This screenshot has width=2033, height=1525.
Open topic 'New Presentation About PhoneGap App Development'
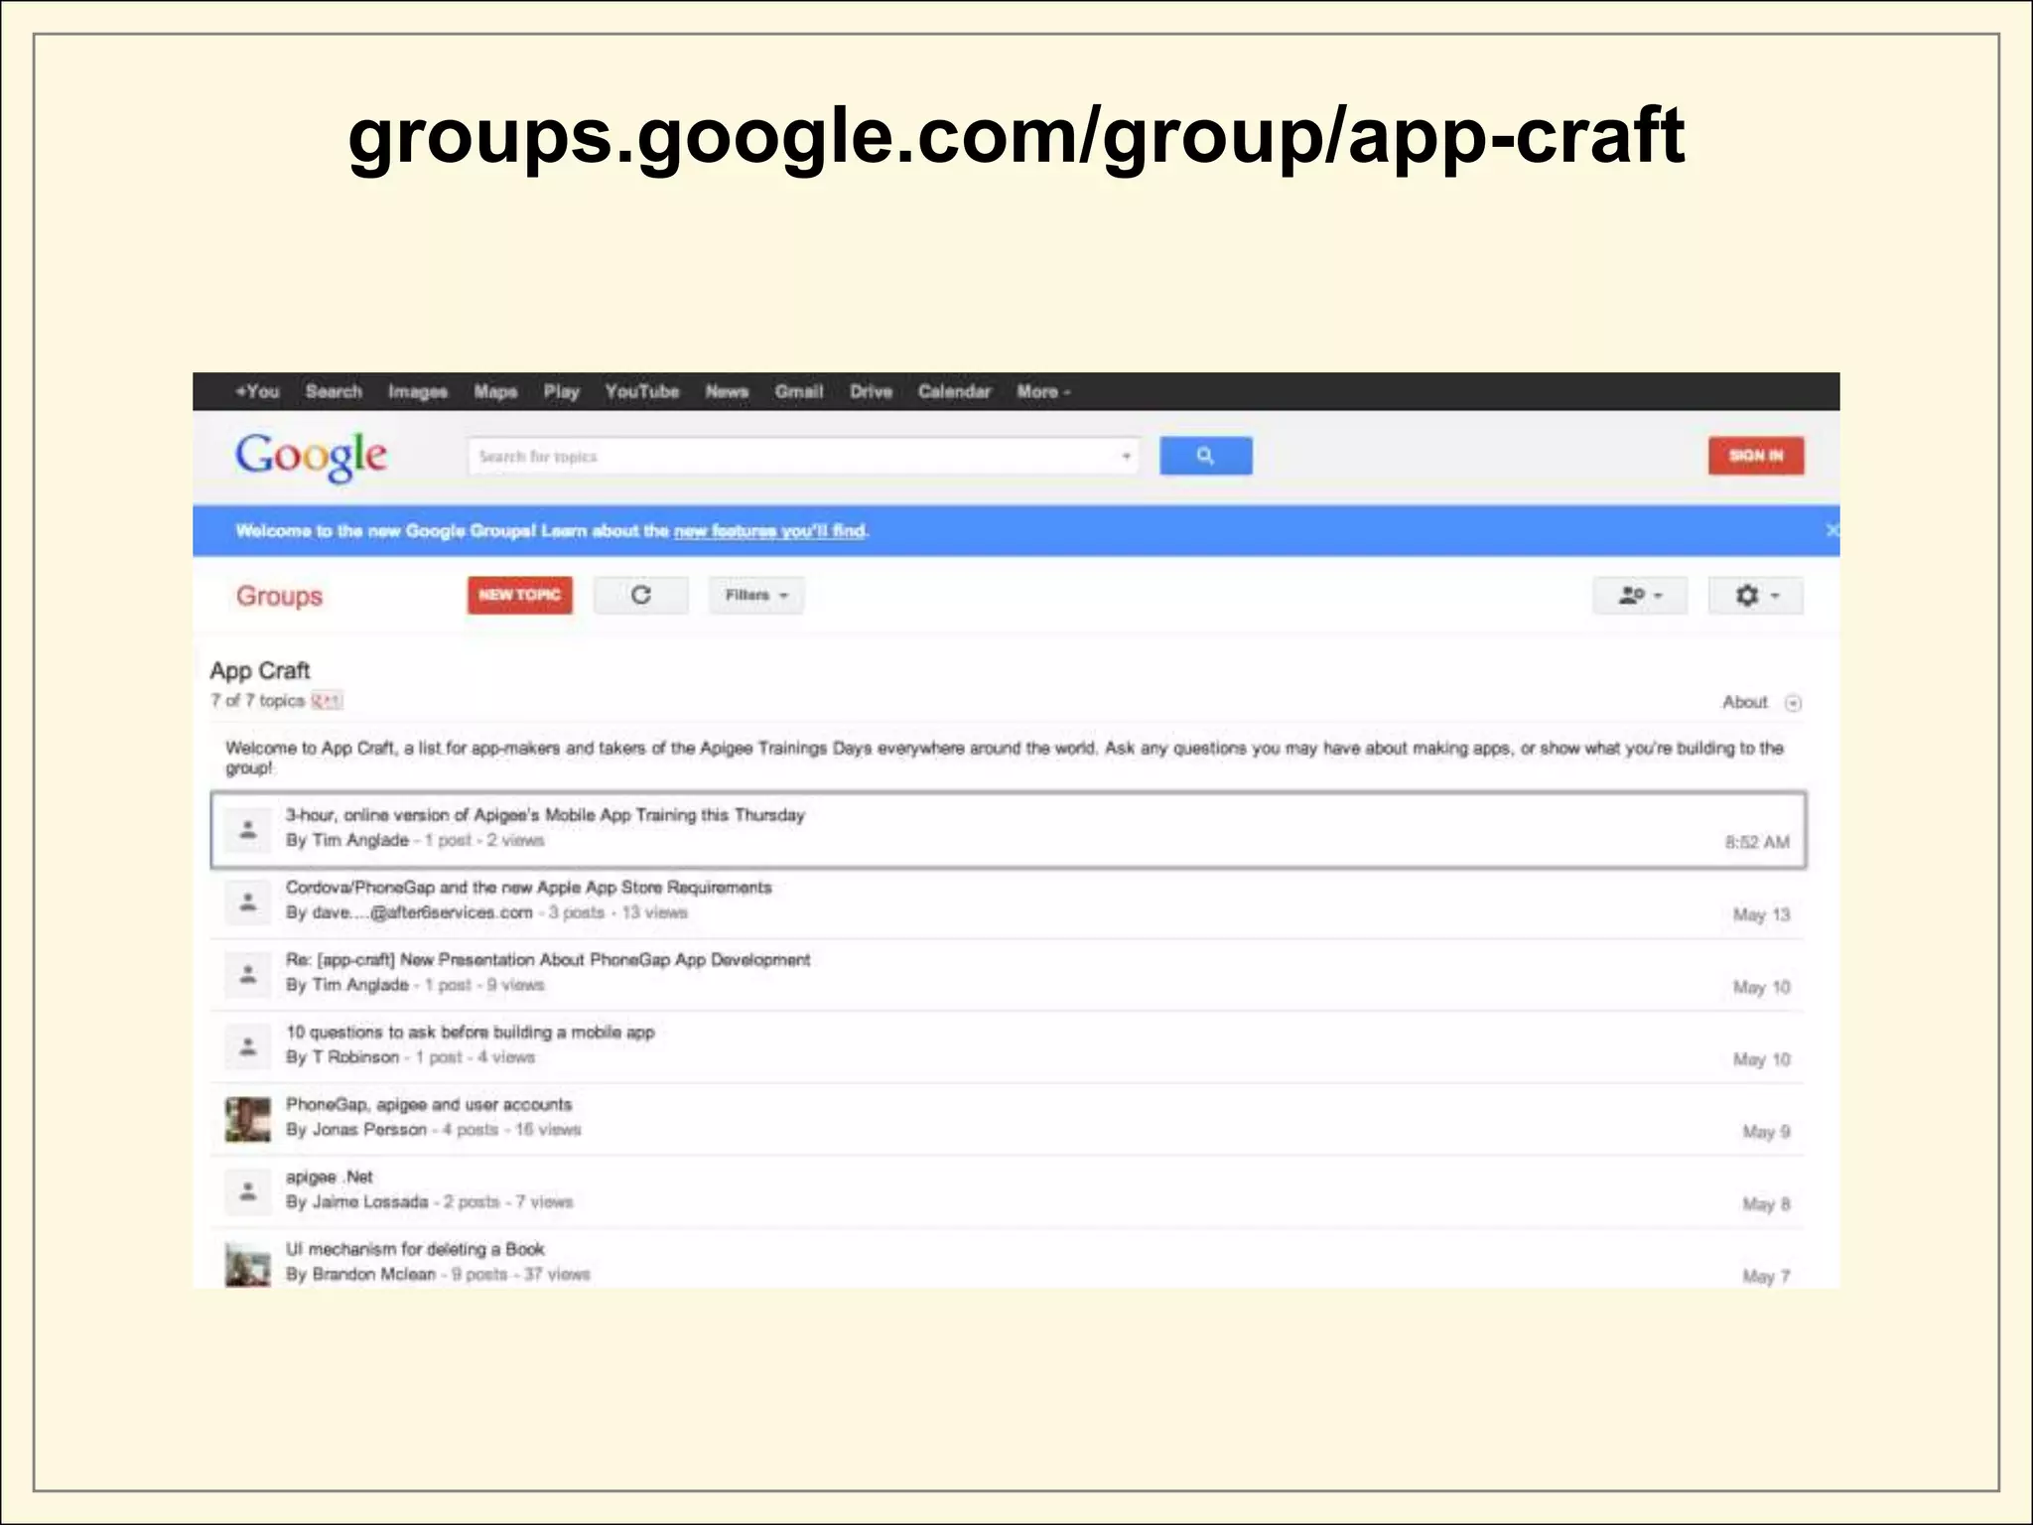coord(548,960)
